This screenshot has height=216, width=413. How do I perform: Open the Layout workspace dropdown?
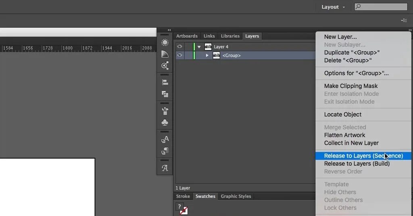[x=333, y=7]
